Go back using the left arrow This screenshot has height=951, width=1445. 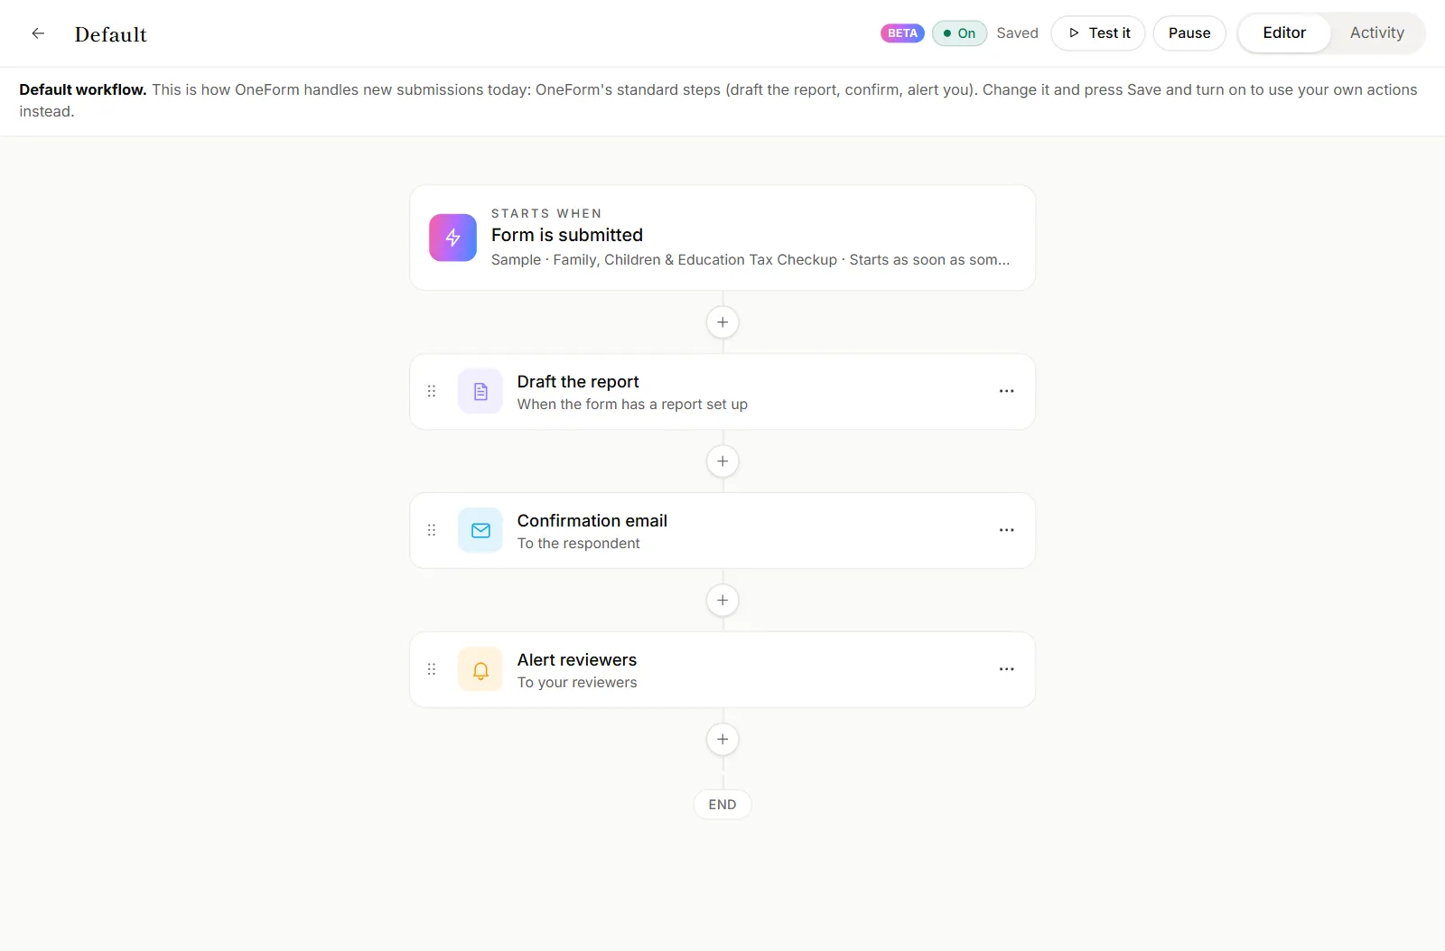tap(38, 33)
